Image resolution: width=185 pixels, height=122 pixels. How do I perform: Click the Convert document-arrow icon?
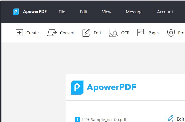click(52, 33)
